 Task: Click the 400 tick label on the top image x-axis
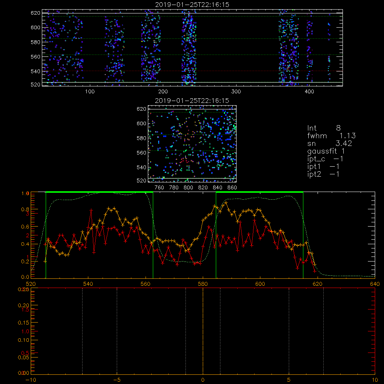[x=309, y=91]
